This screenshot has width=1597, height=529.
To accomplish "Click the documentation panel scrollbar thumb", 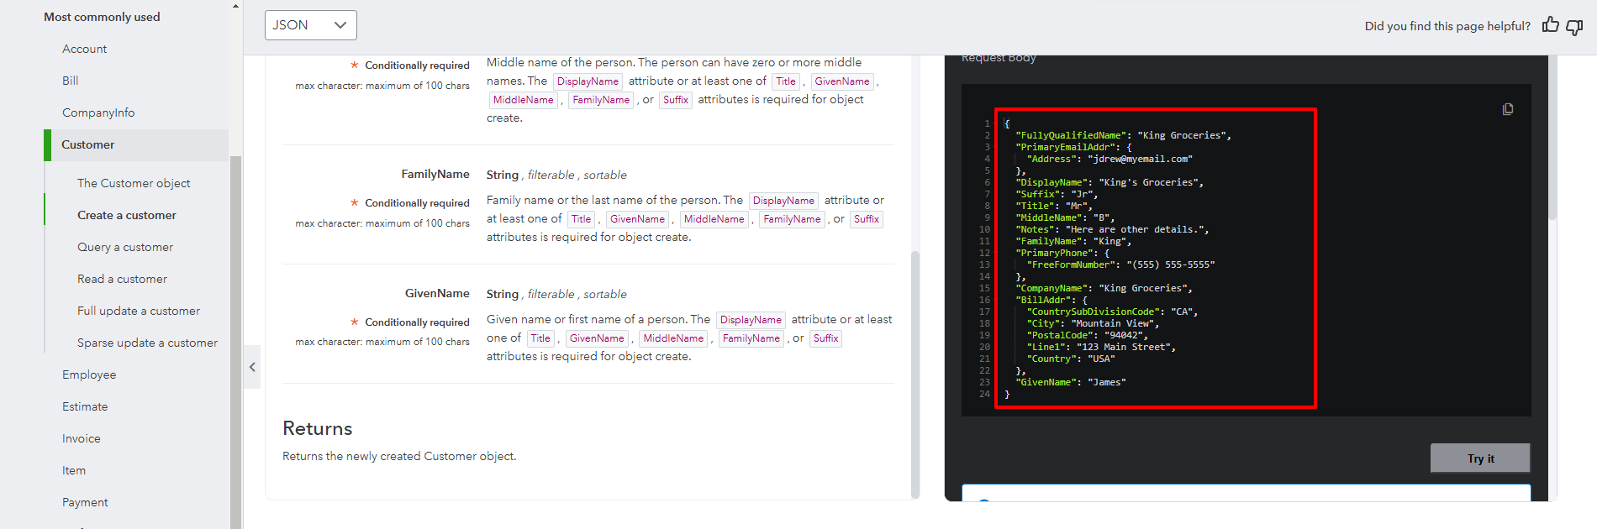I will click(915, 374).
